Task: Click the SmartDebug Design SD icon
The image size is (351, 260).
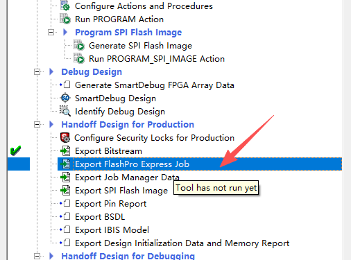Action: (65, 98)
